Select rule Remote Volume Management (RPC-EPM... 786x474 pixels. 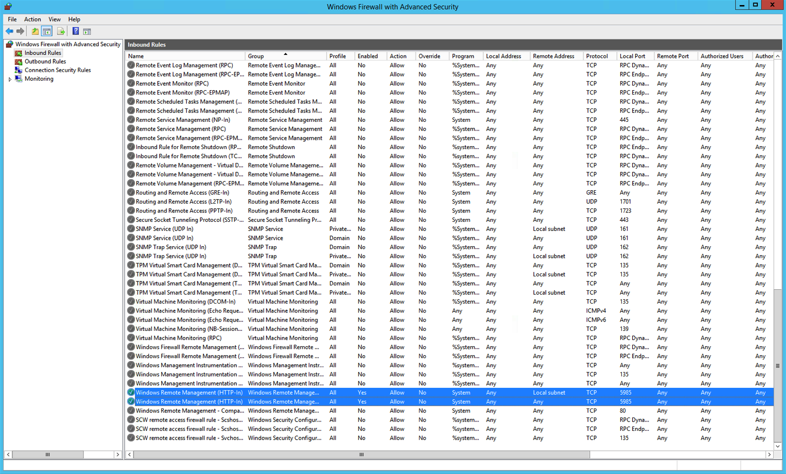point(189,183)
